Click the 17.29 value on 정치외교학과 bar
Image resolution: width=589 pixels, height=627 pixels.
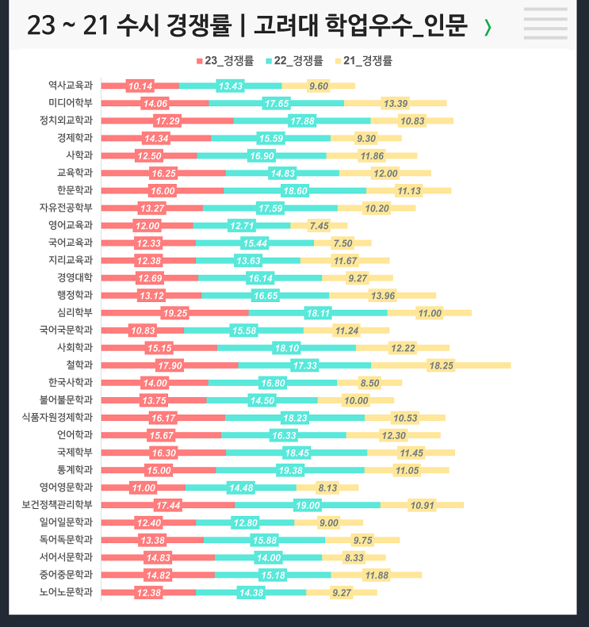167,120
